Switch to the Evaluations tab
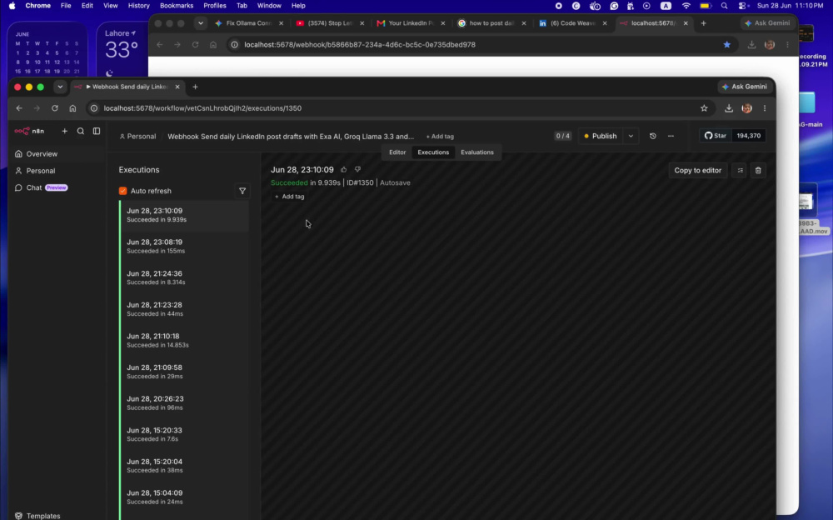Screen dimensions: 833x520 pyautogui.click(x=477, y=152)
